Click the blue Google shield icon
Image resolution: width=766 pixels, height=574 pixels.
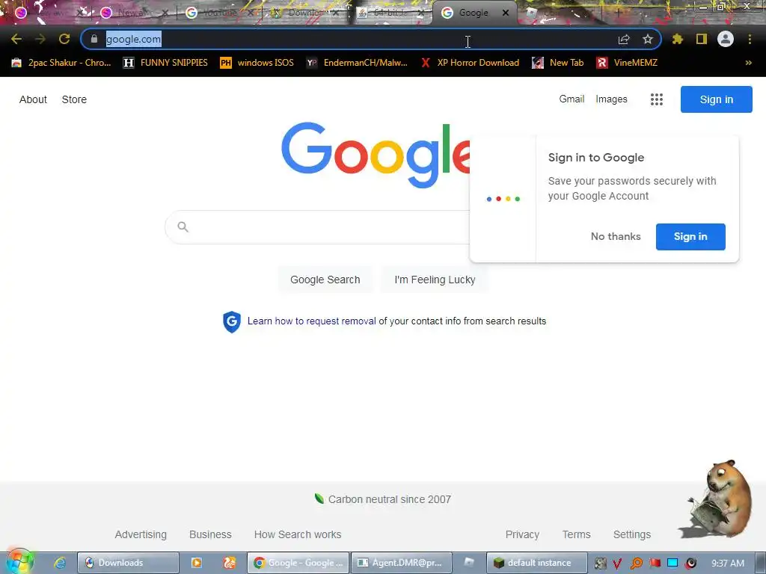point(232,321)
